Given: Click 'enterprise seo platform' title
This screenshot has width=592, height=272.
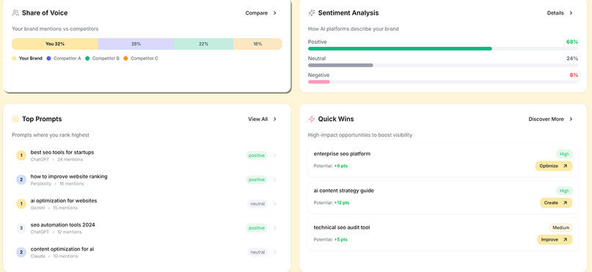Looking at the screenshot, I should click(x=342, y=154).
